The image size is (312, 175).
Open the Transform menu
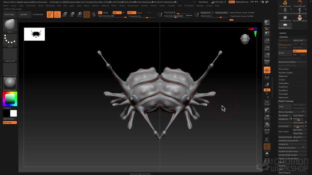click(x=189, y=6)
